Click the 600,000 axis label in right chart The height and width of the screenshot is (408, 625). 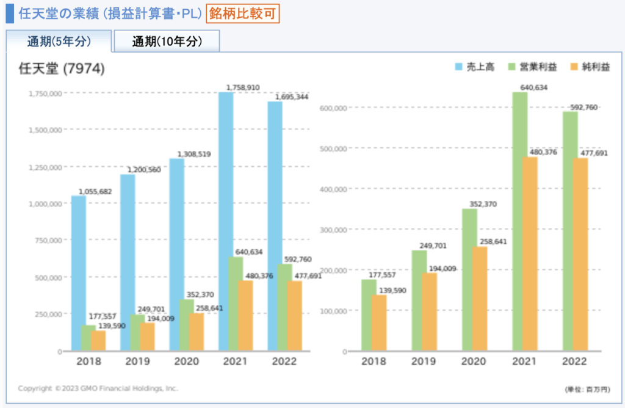(333, 108)
